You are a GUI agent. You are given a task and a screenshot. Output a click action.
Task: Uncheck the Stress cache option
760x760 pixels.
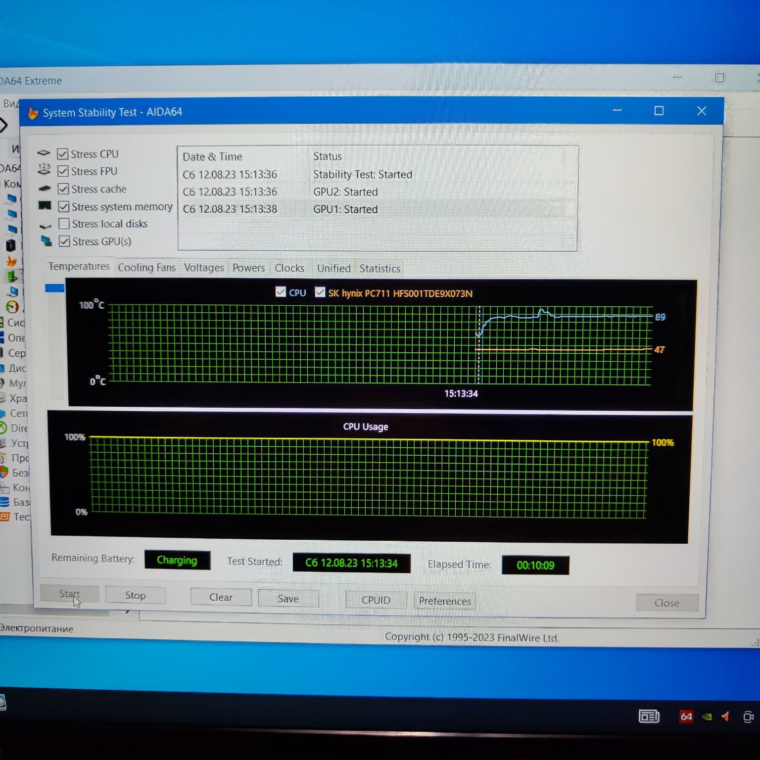(x=63, y=189)
